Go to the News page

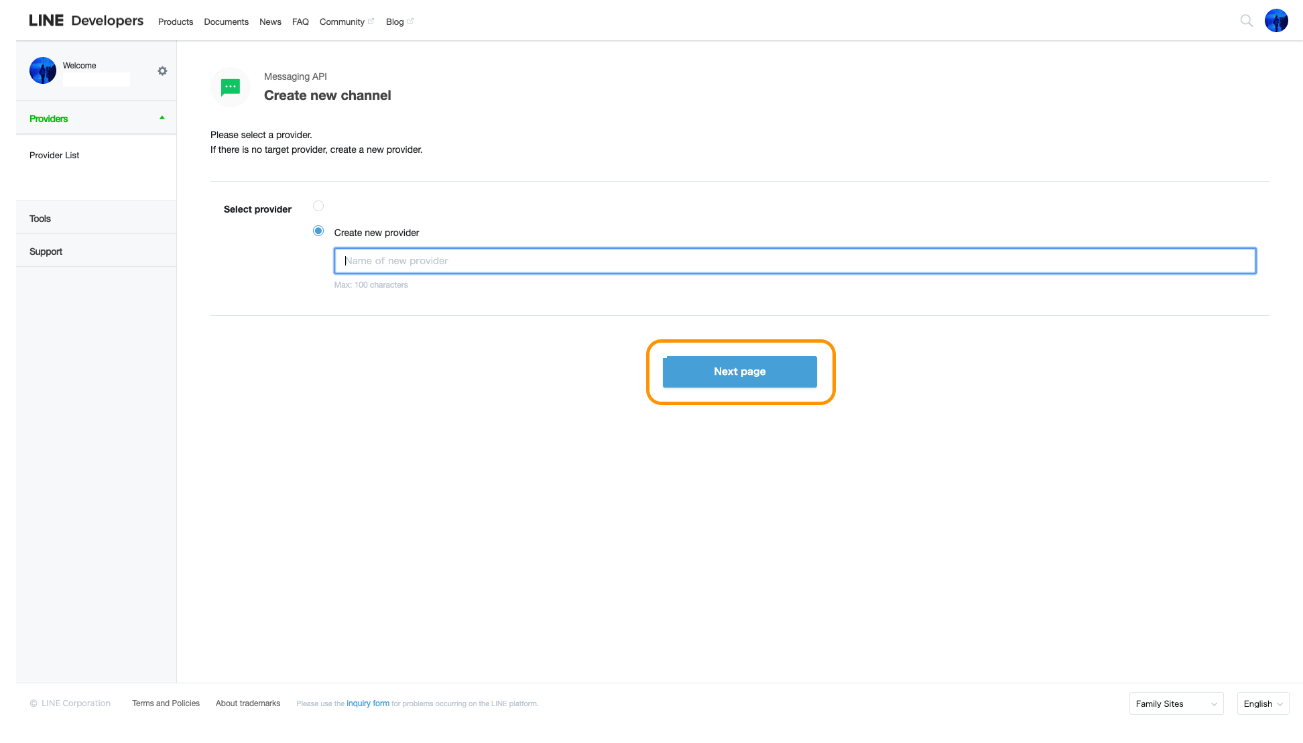(270, 21)
